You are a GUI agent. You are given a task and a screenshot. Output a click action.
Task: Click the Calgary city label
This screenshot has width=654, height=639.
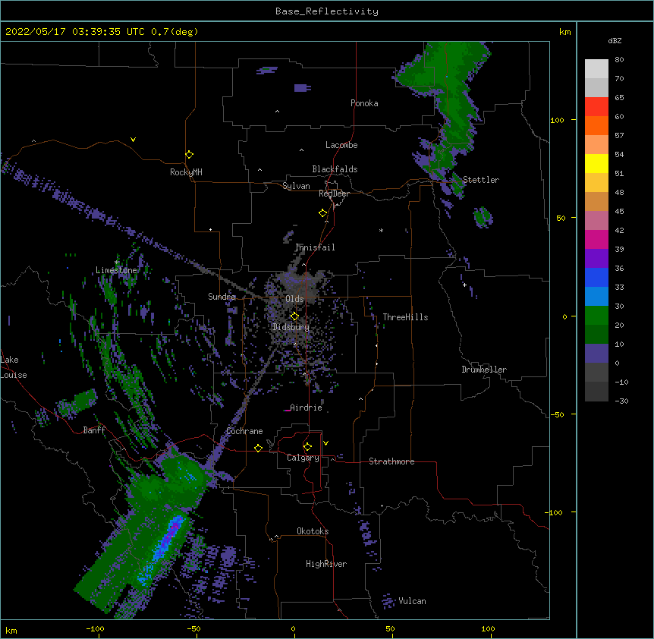pyautogui.click(x=303, y=458)
